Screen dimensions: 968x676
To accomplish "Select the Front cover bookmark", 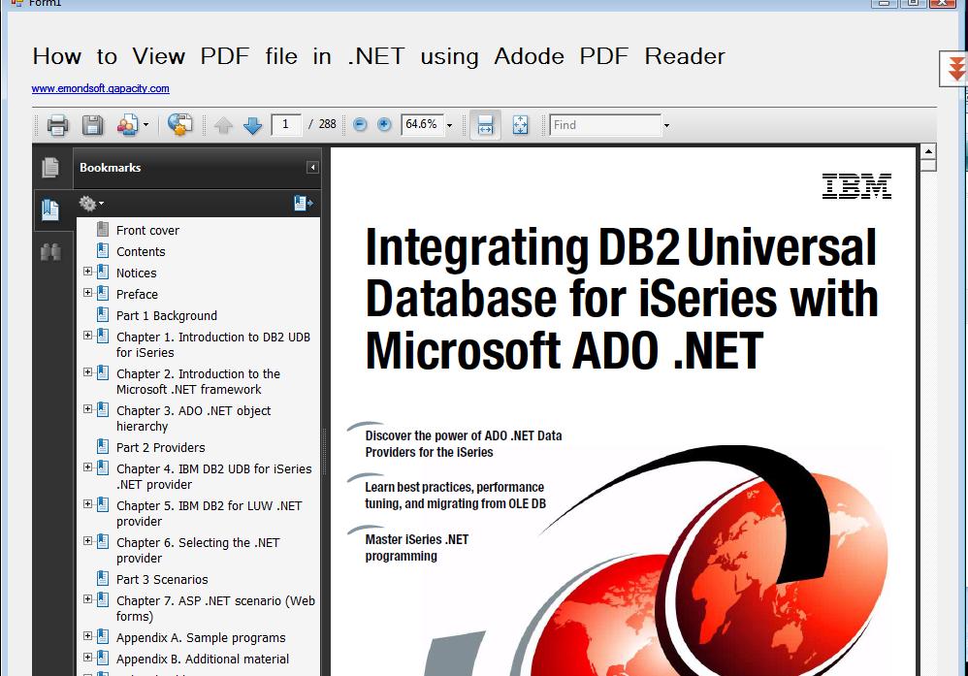I will (x=147, y=230).
